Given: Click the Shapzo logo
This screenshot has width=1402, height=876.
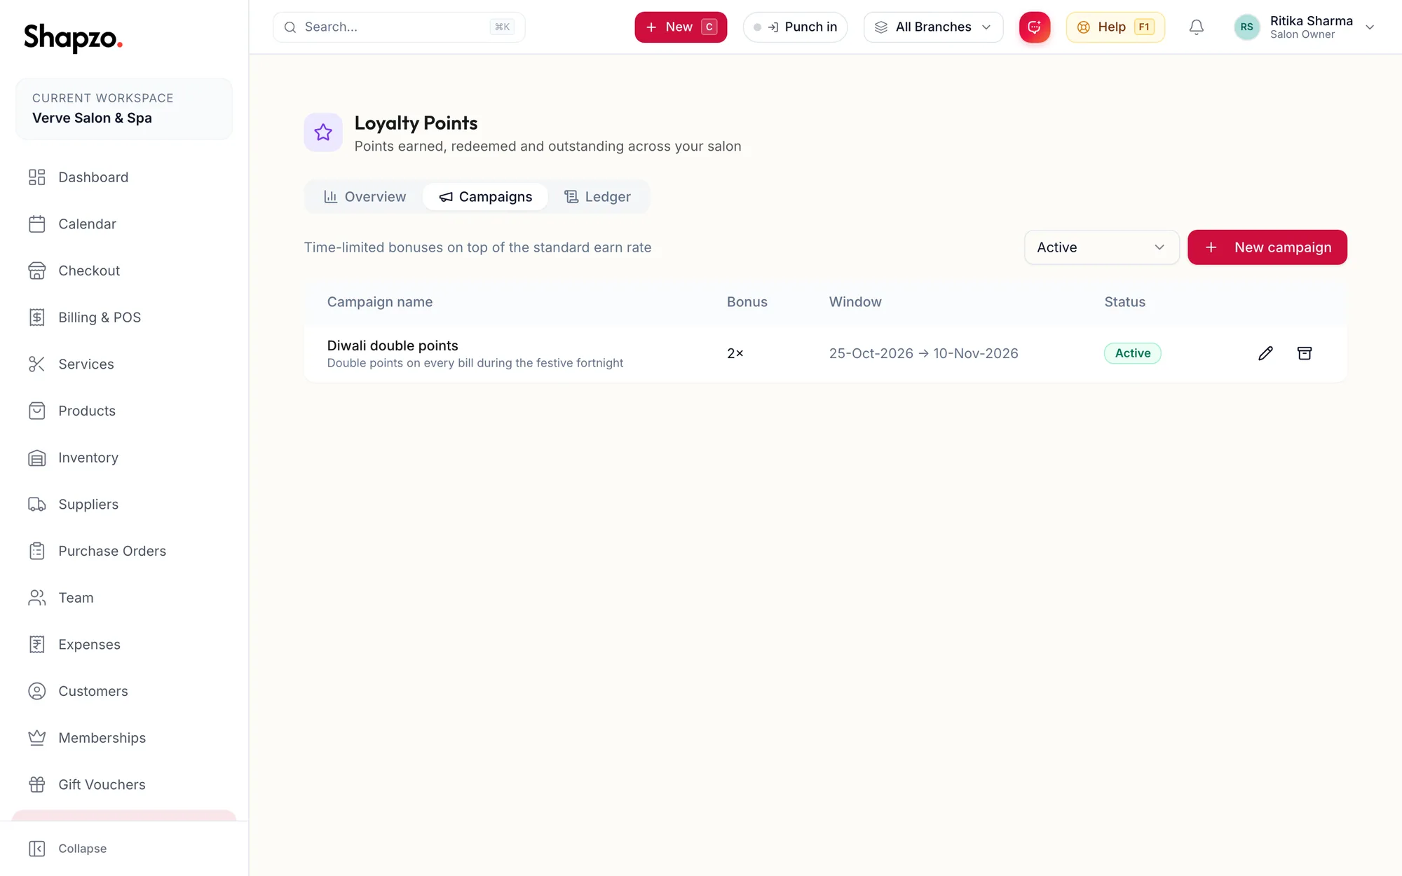Looking at the screenshot, I should [73, 38].
